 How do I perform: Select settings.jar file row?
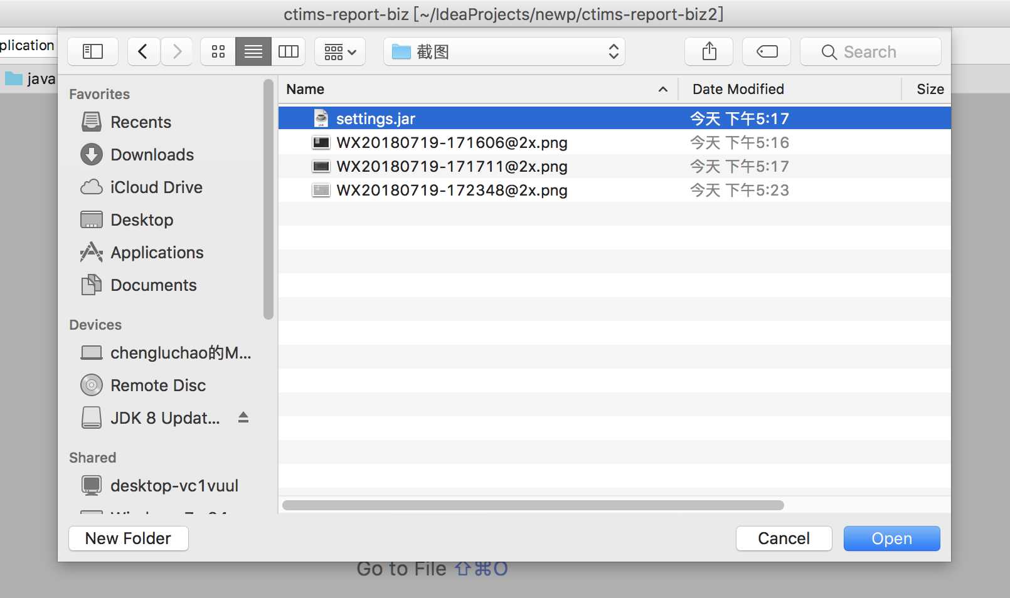[x=615, y=118]
